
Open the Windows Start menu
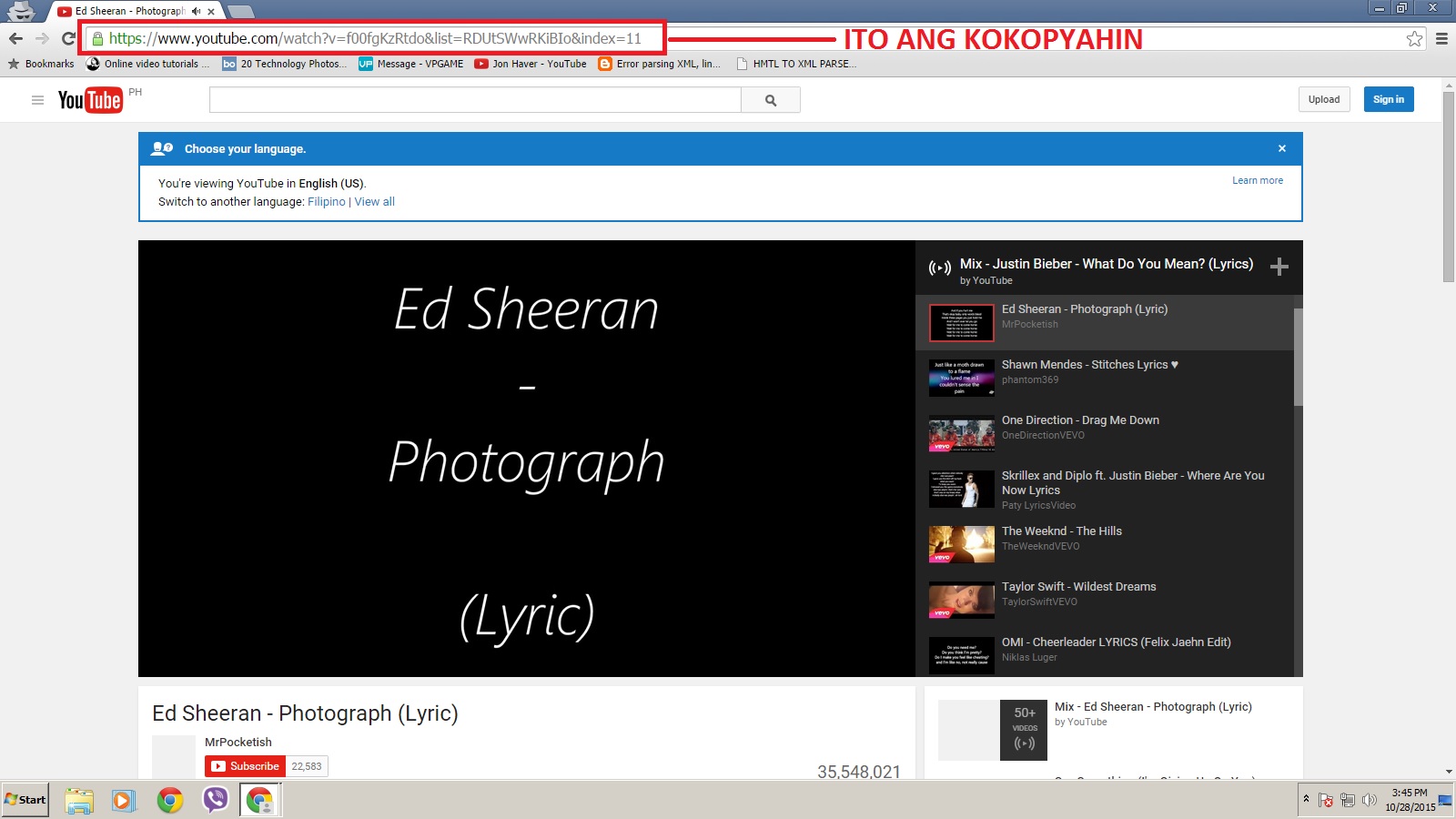pos(25,800)
